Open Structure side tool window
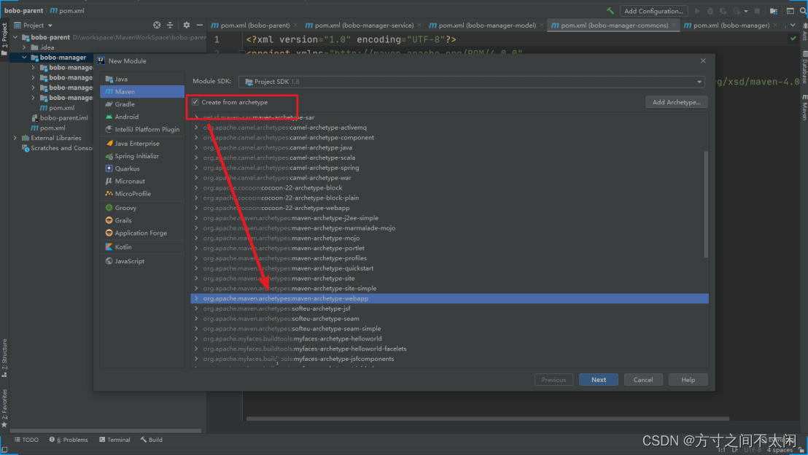Screen dimensions: 808x455 click(4, 357)
